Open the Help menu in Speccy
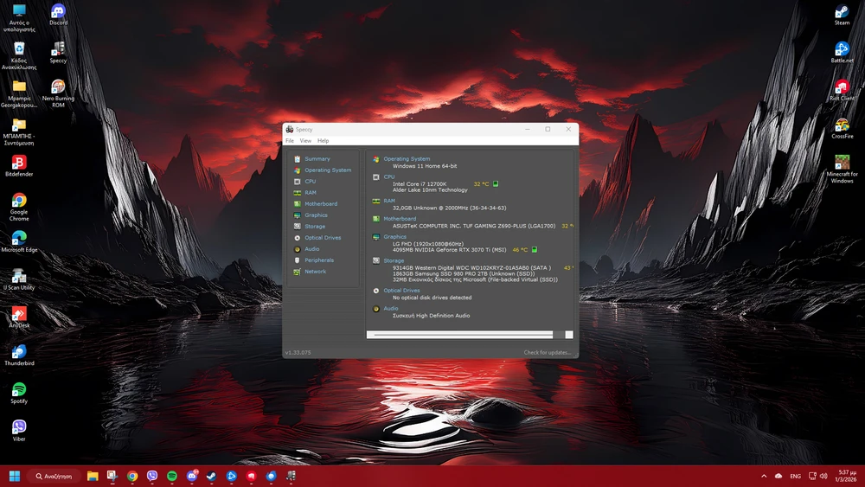Screen dimensions: 865x487 click(x=323, y=141)
